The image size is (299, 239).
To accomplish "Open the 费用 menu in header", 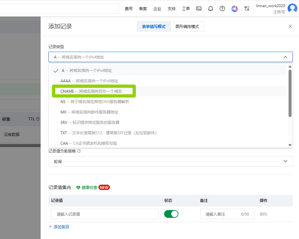I will [129, 9].
